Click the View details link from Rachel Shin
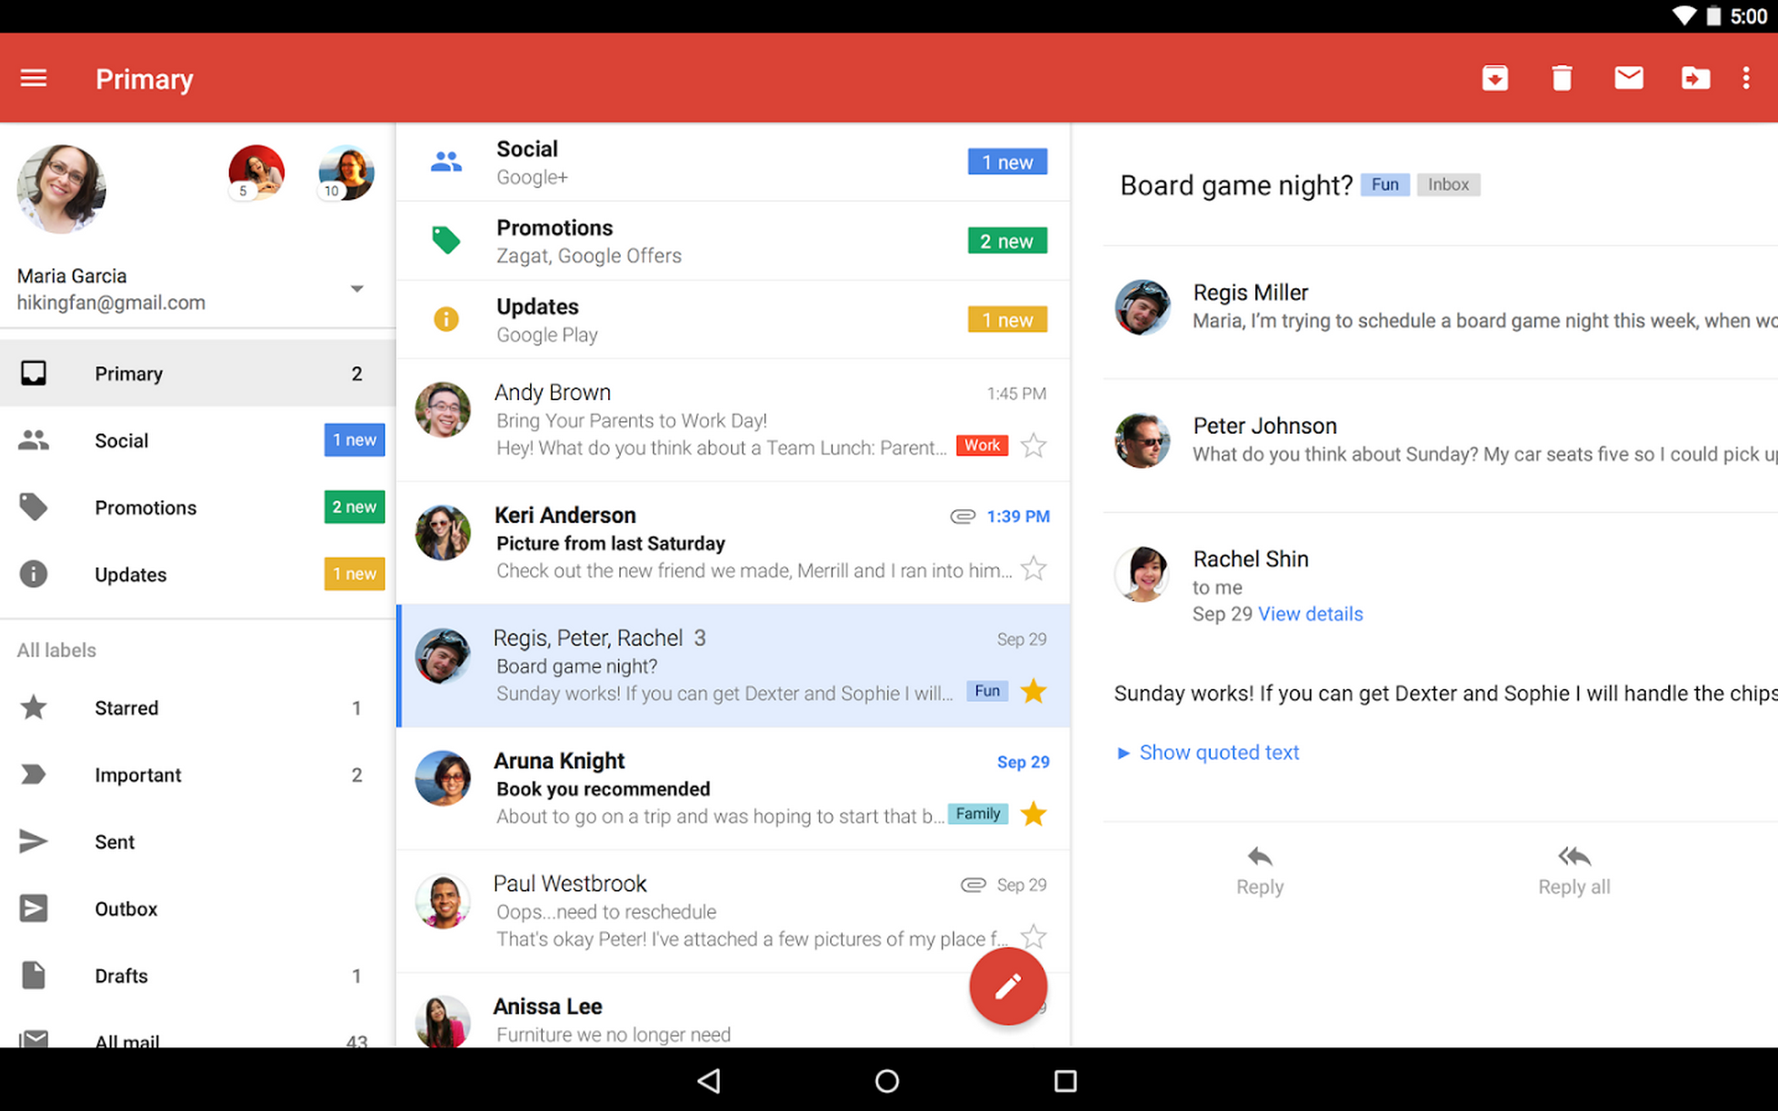Image resolution: width=1778 pixels, height=1111 pixels. tap(1310, 613)
